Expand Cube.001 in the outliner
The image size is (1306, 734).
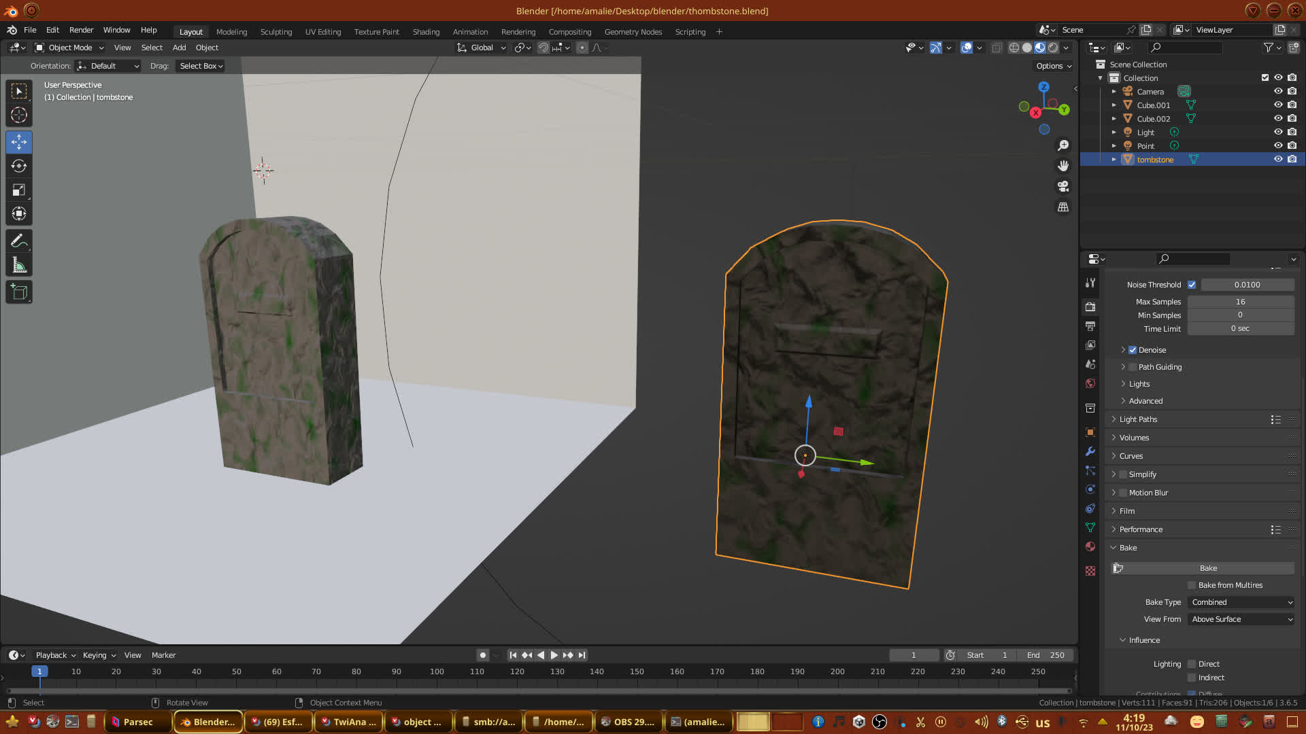[1114, 105]
